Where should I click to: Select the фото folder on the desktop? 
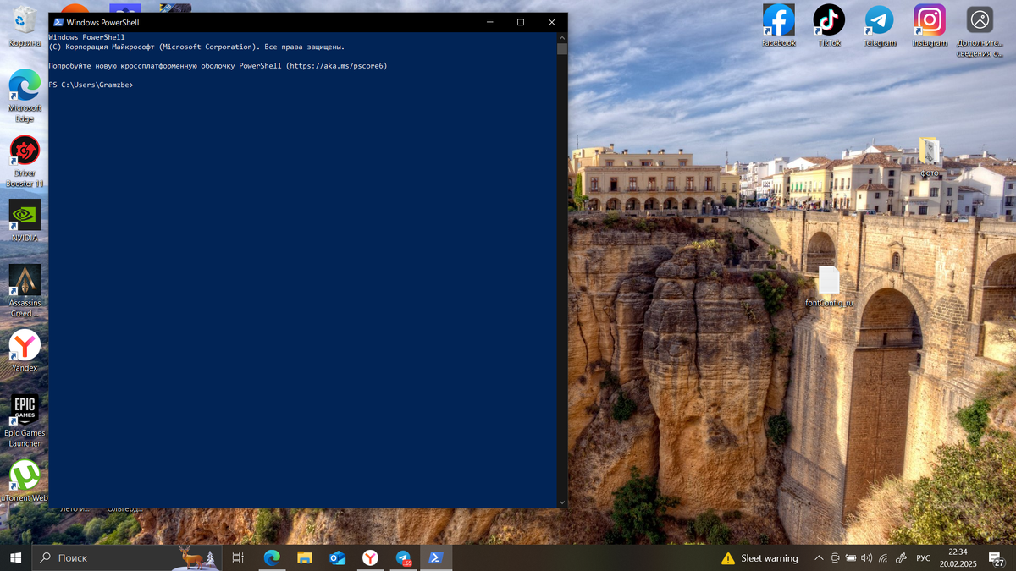[x=930, y=157]
